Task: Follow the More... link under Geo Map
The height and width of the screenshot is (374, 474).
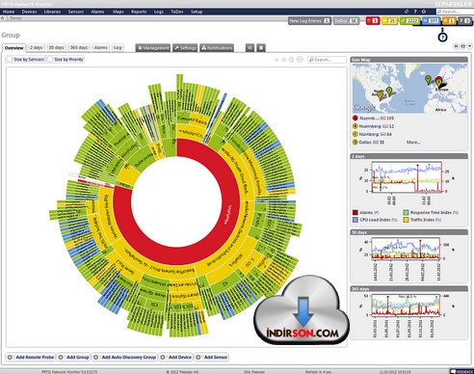Action: (x=413, y=142)
